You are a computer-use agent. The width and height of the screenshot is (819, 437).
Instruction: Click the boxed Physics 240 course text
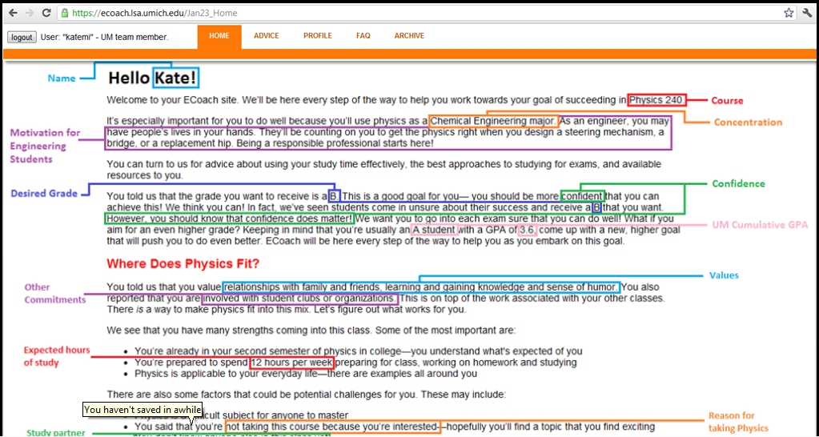pyautogui.click(x=656, y=100)
